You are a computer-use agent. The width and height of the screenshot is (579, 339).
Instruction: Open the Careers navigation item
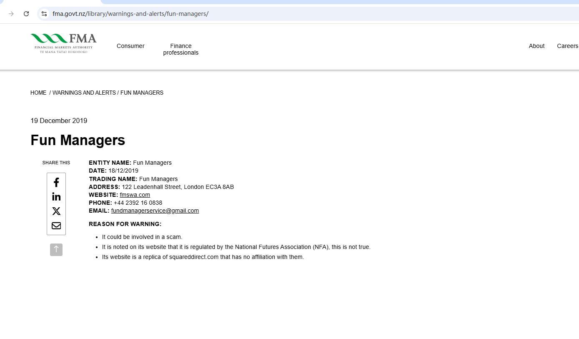pyautogui.click(x=567, y=46)
